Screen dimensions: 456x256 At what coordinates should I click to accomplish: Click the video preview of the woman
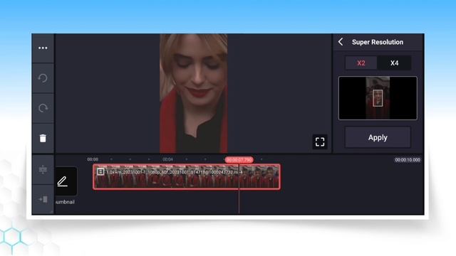(194, 93)
